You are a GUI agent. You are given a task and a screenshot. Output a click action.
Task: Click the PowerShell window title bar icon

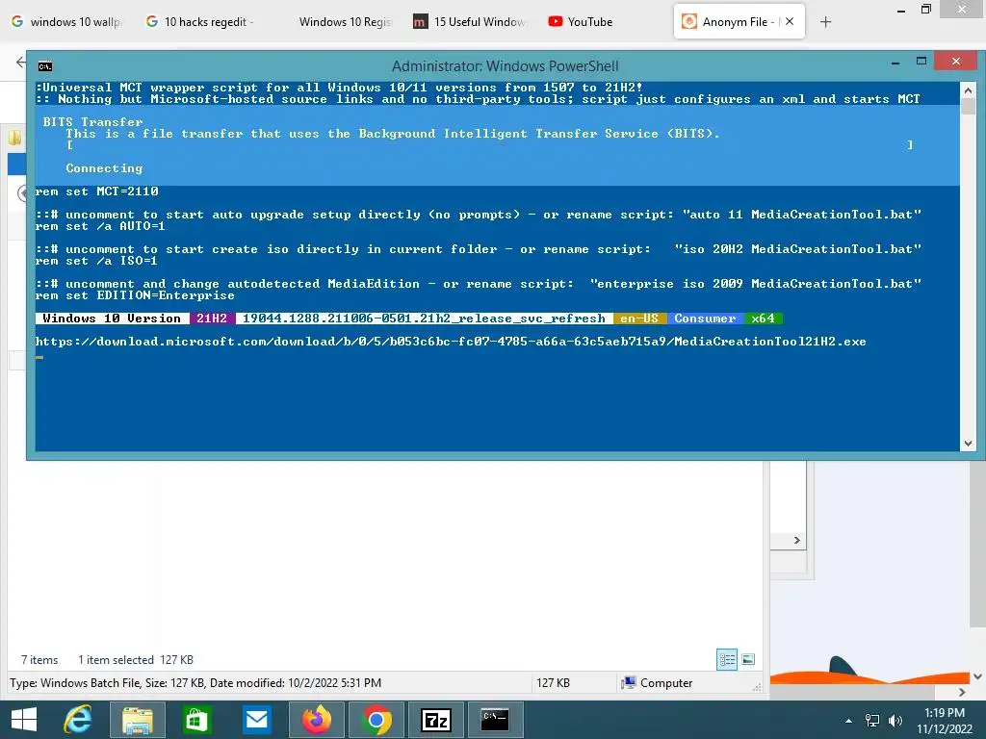coord(44,66)
